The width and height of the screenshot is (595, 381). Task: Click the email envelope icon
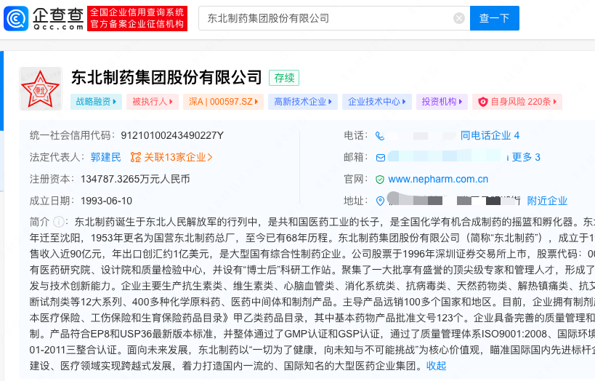pyautogui.click(x=381, y=158)
